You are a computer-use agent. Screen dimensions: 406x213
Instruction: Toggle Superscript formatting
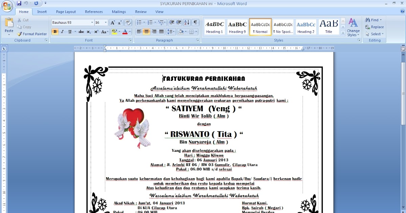[96, 32]
